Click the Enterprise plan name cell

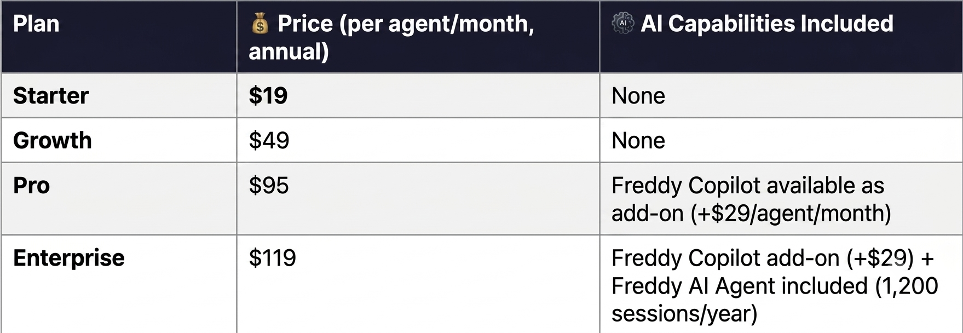click(119, 284)
